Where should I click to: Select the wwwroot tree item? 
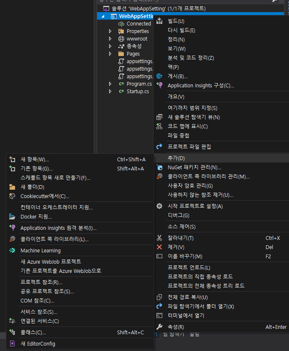tap(137, 39)
